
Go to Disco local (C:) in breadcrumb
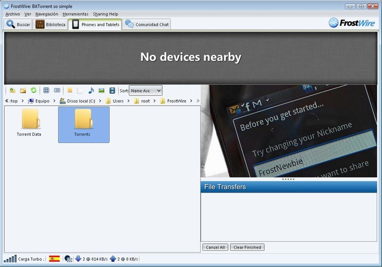[81, 101]
